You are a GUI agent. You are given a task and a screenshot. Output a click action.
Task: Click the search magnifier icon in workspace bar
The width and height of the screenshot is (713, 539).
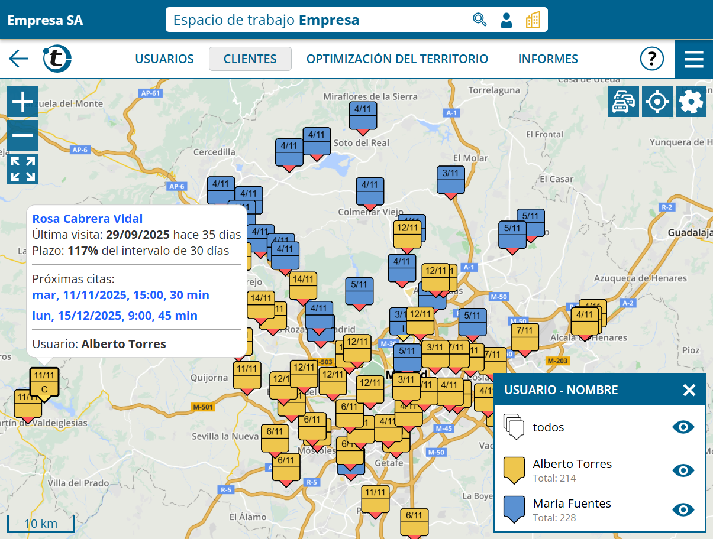click(479, 20)
